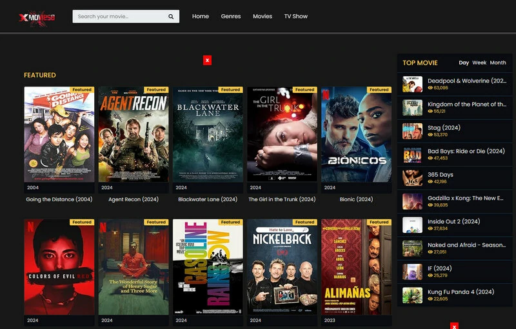Click the Going the Distance (2004) title link
Viewport: 516px width, 329px height.
[x=59, y=199]
